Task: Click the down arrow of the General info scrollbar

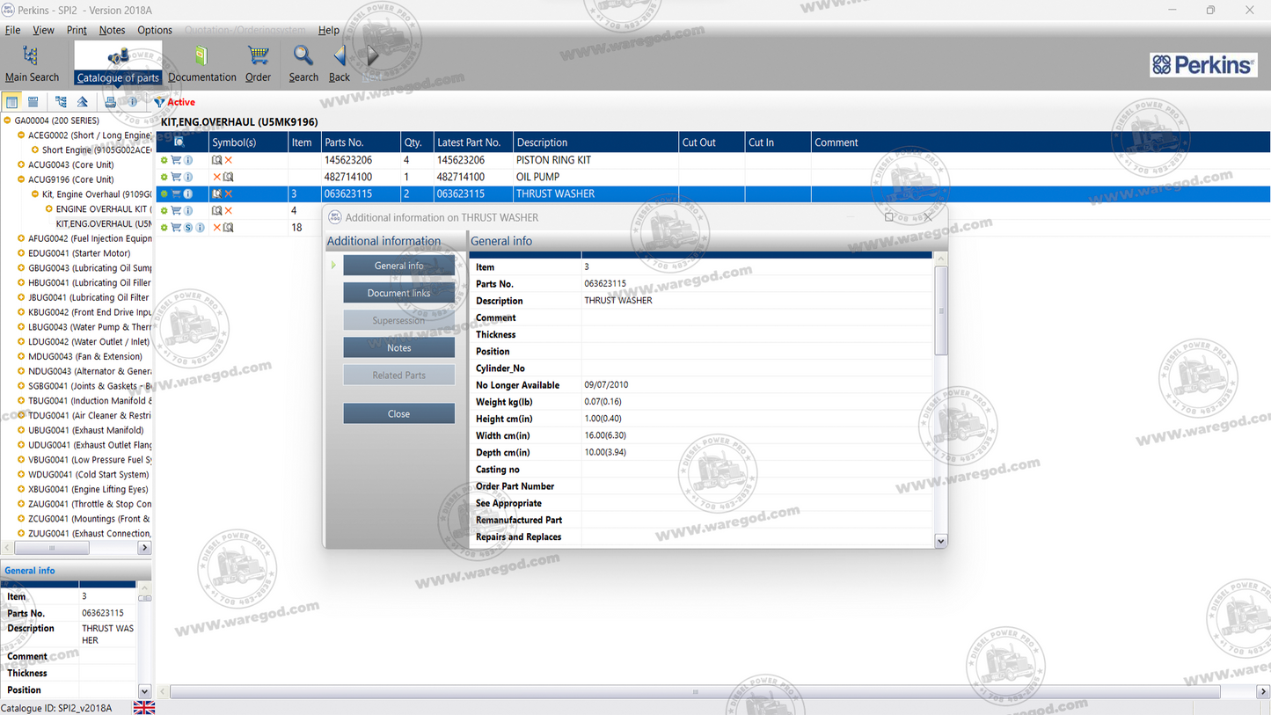Action: pos(940,541)
